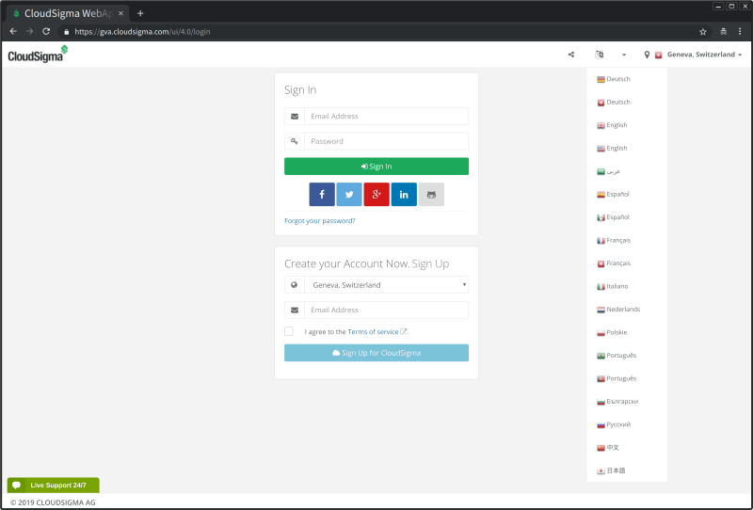This screenshot has width=753, height=510.
Task: Select Français with French flag
Action: click(614, 241)
